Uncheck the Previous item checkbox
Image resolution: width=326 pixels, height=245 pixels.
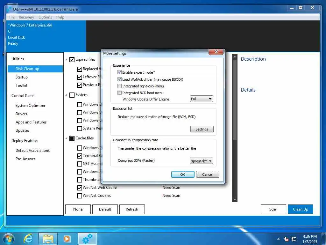coord(79,85)
